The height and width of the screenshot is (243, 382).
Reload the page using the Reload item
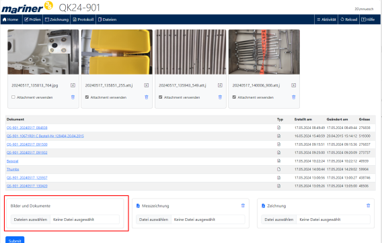(x=348, y=19)
